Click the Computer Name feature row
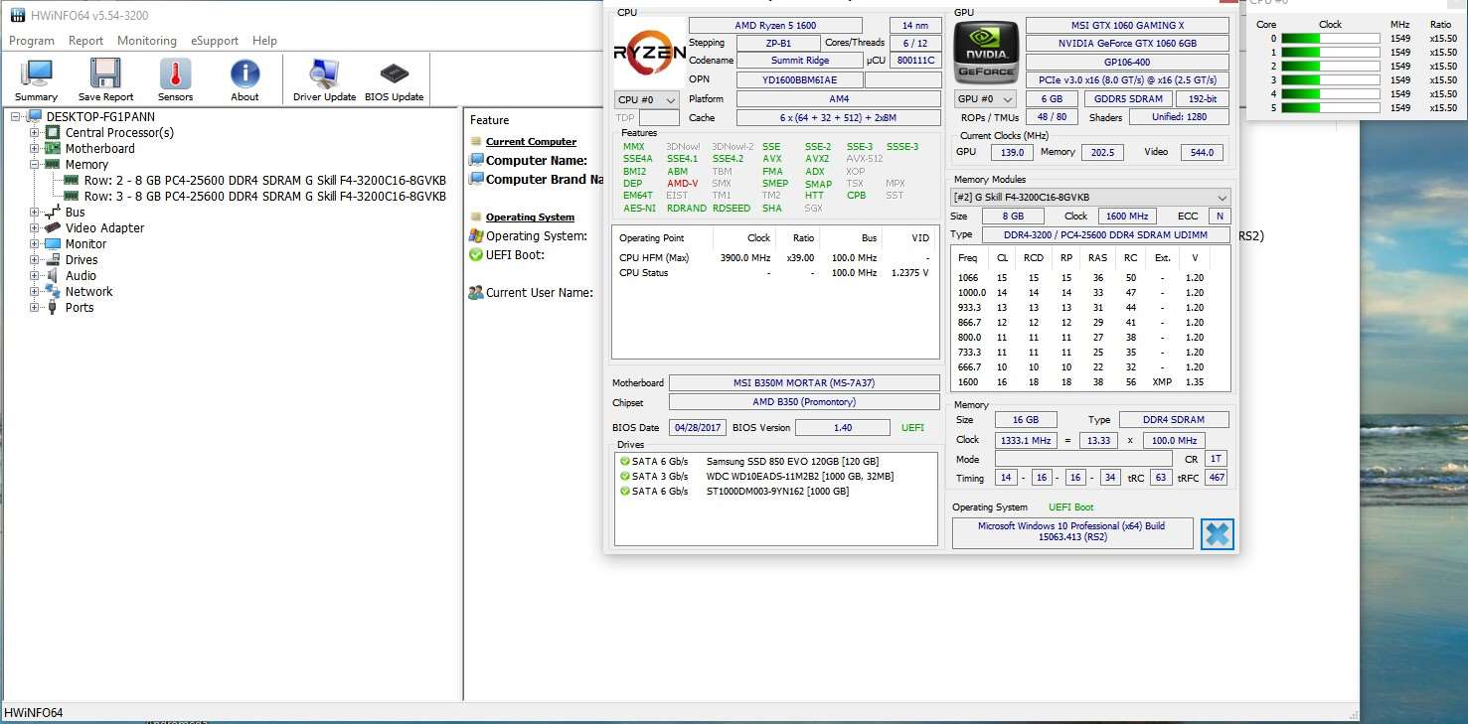1468x724 pixels. (537, 160)
